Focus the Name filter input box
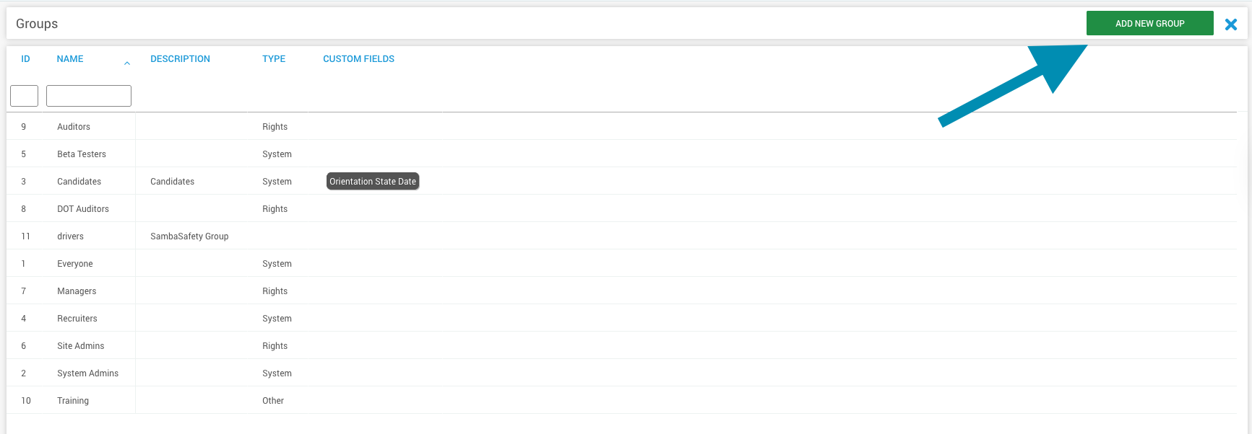 tap(89, 96)
